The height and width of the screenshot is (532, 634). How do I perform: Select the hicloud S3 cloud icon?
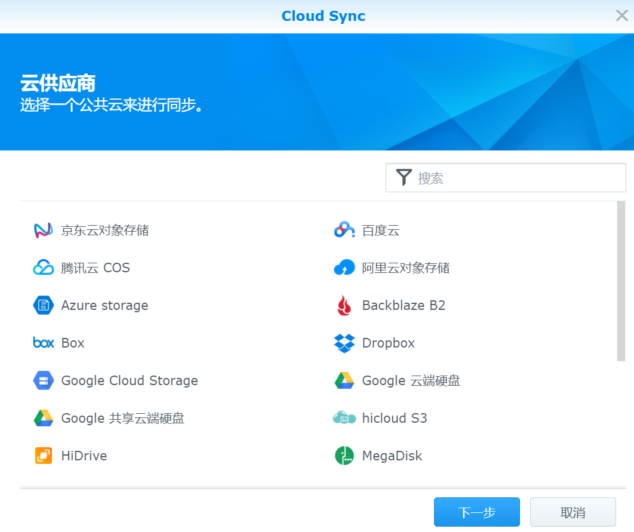[x=344, y=418]
